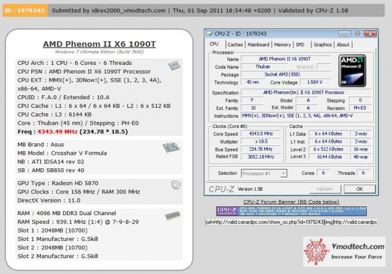Click the BB code URL text field
Image resolution: width=392 pixels, height=274 pixels.
click(x=291, y=222)
